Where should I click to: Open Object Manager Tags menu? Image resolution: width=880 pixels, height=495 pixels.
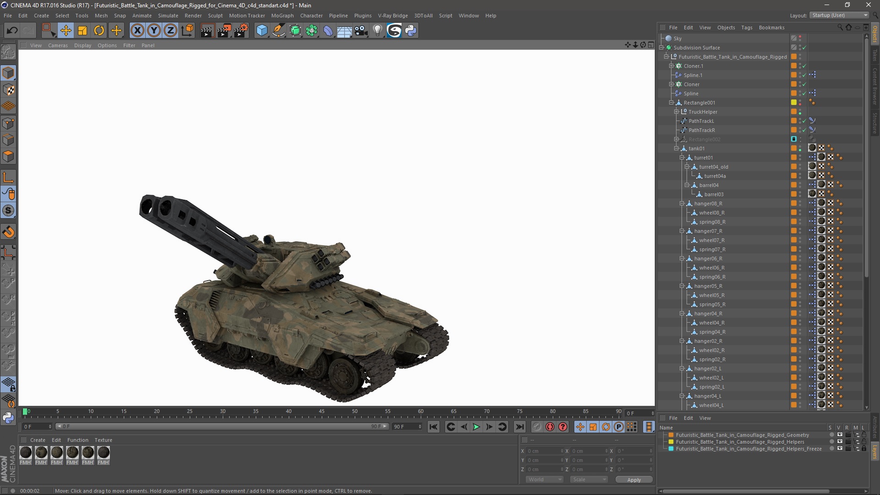click(x=747, y=27)
